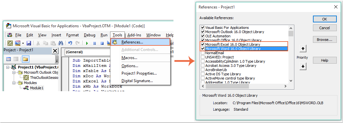Click the Copy toolbar icon

coord(45,43)
